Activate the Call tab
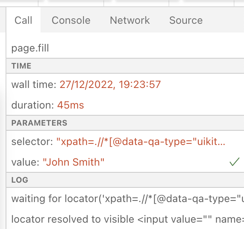244x229 pixels. [x=23, y=20]
